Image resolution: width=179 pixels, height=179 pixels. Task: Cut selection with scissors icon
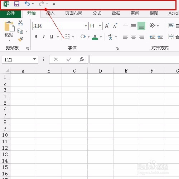20,23
